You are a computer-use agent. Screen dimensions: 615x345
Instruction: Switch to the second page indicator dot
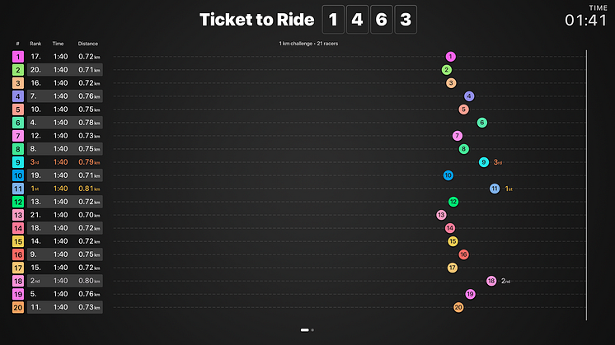312,330
